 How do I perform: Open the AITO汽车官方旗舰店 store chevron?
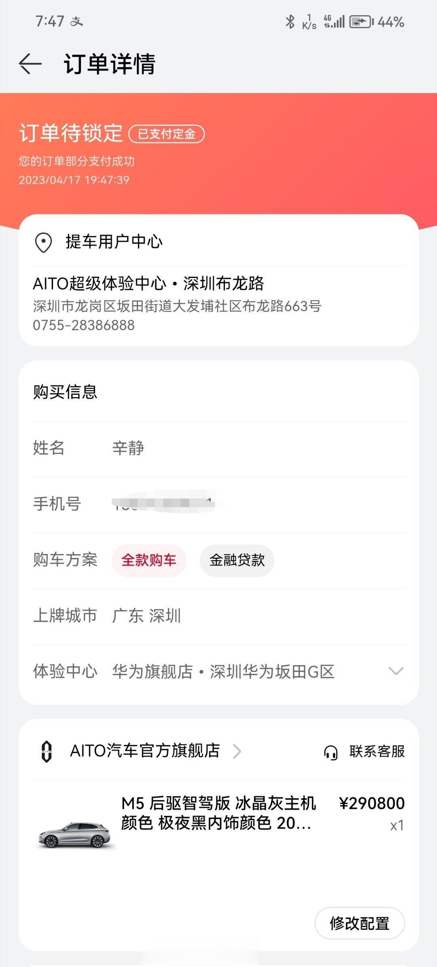coord(237,751)
